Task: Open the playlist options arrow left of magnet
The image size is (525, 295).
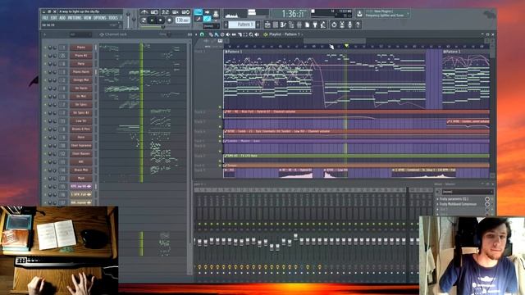Action: 196,34
